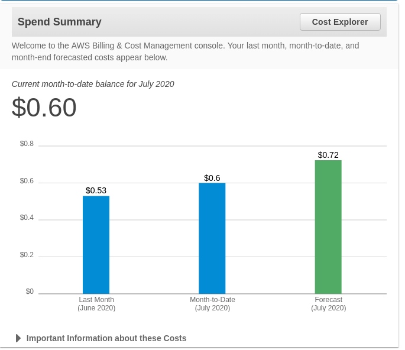Expand the Important Information disclosure triangle

pos(18,338)
